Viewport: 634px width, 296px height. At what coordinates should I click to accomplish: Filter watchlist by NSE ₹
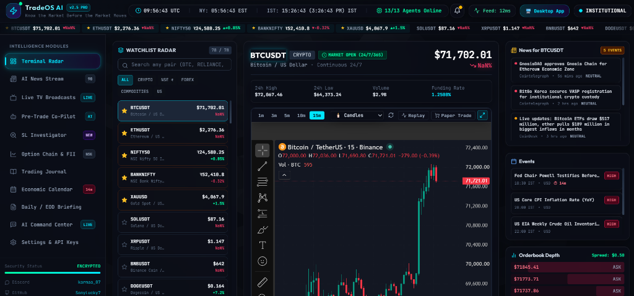[167, 80]
